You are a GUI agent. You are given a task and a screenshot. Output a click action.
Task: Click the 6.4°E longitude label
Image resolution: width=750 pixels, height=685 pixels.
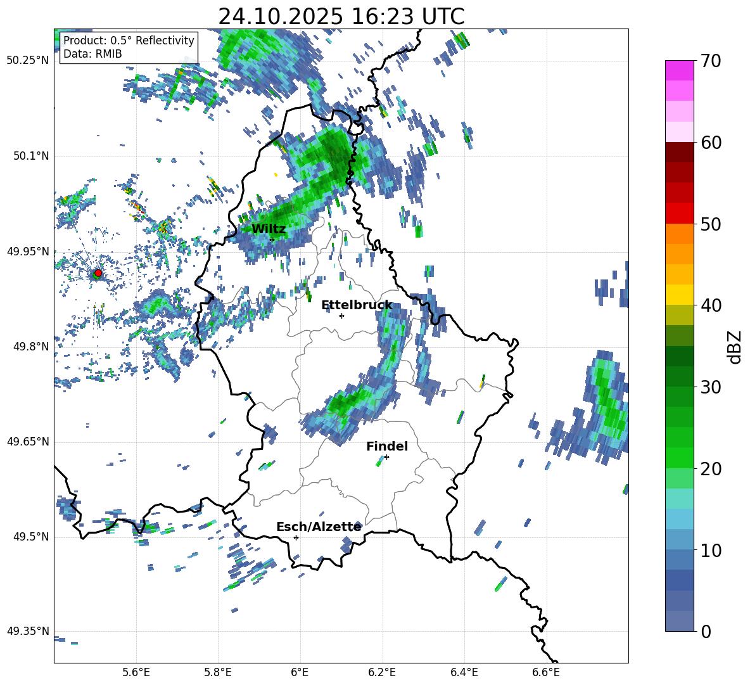click(464, 672)
